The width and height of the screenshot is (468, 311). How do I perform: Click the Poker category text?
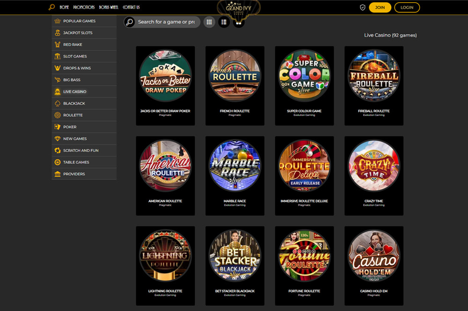pyautogui.click(x=70, y=127)
